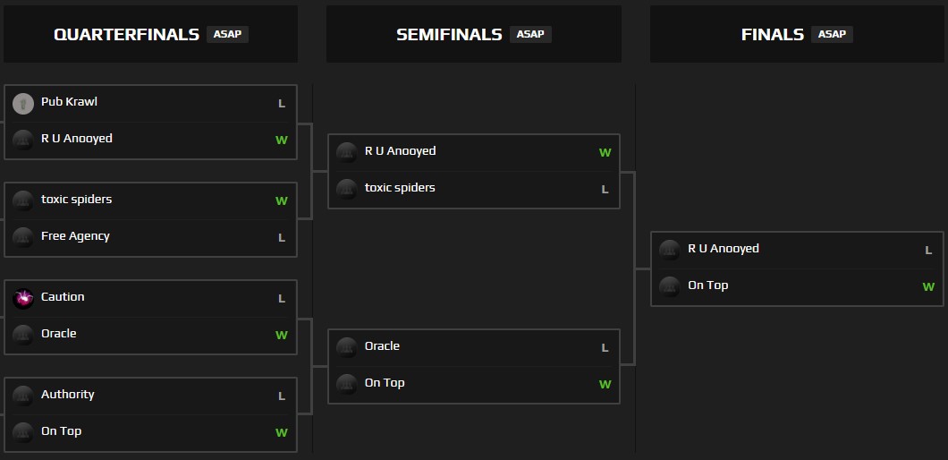Select the Finals round header

pos(772,35)
